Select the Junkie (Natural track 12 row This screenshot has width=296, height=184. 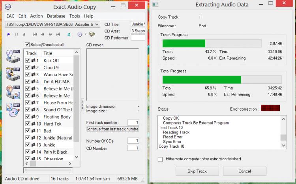(49, 138)
